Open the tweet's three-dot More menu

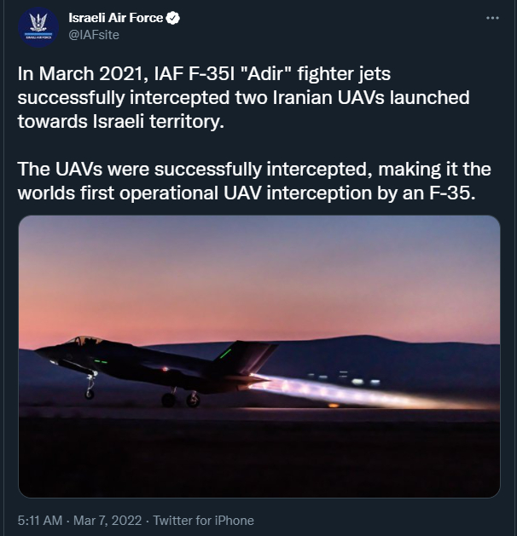491,18
